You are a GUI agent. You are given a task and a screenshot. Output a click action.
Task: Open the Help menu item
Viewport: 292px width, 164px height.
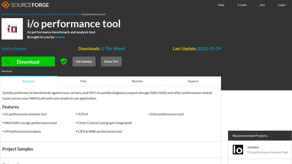221,5
